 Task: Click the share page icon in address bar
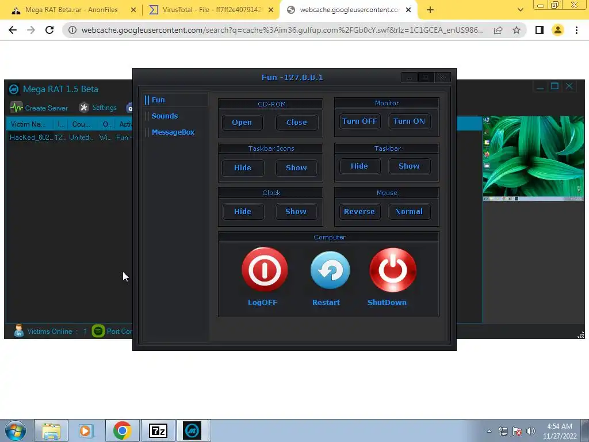point(498,30)
